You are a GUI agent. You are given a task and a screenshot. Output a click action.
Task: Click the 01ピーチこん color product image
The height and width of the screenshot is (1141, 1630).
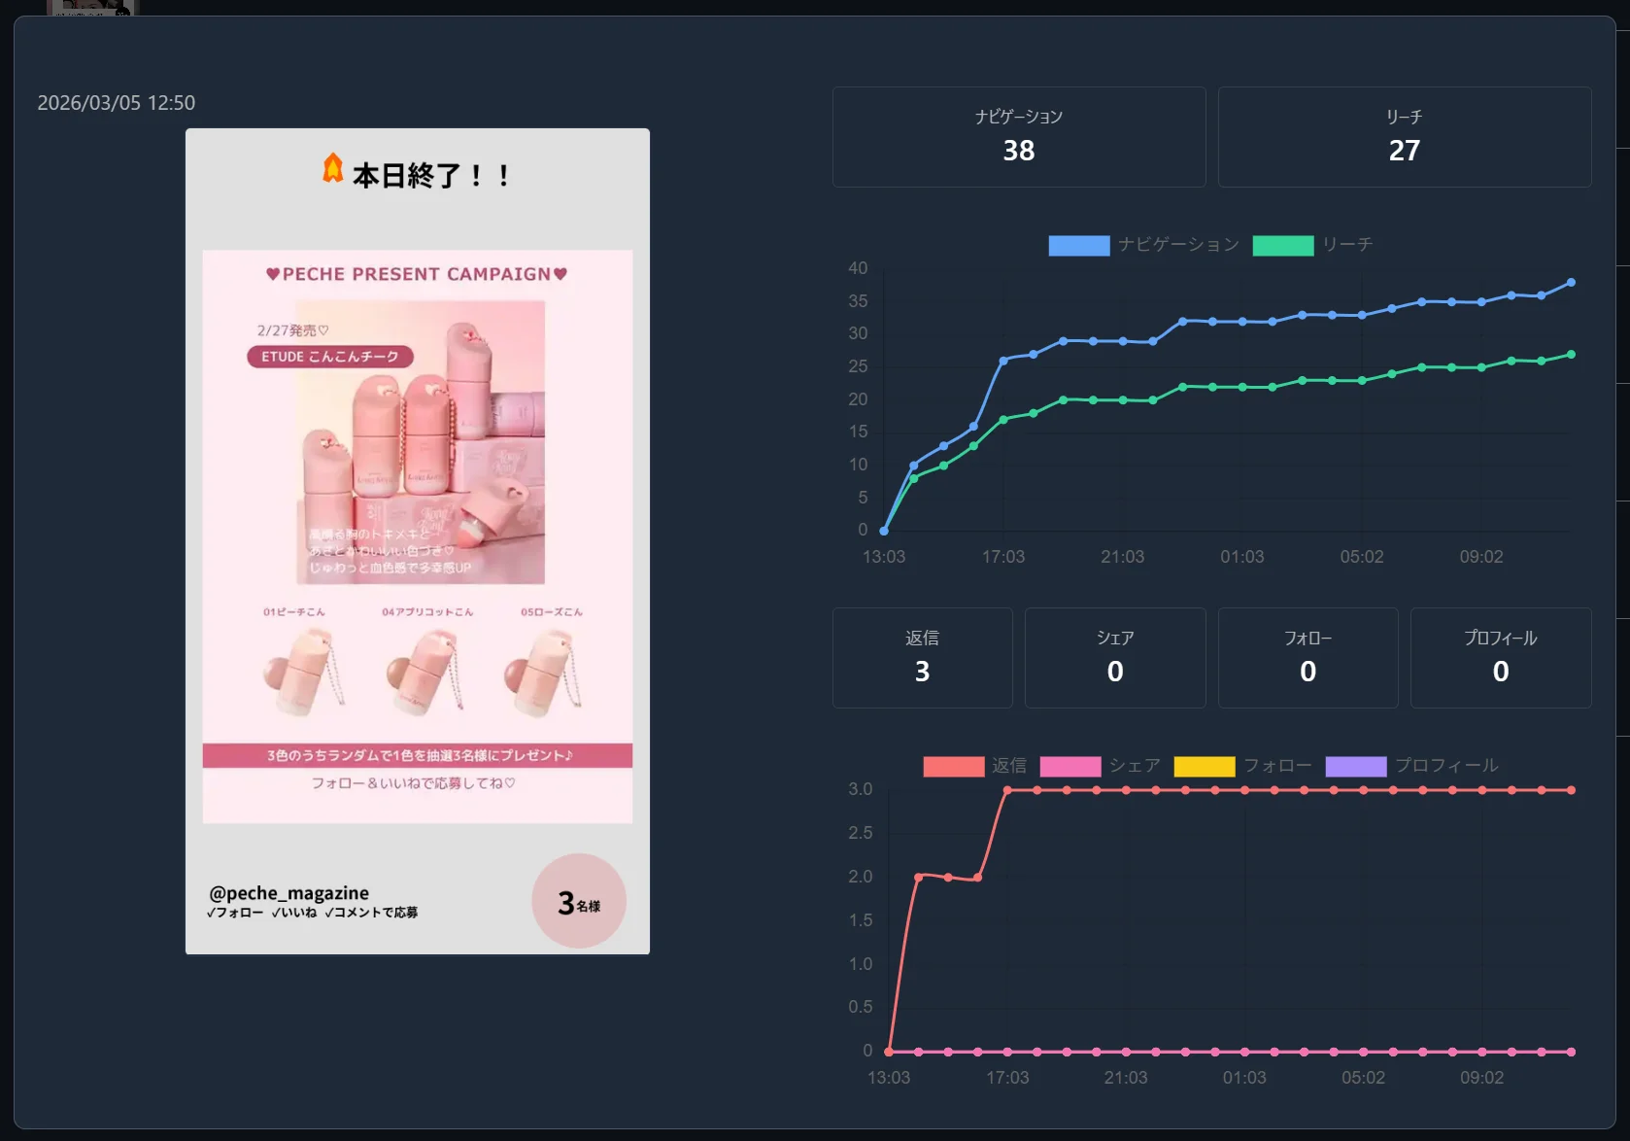[x=302, y=673]
